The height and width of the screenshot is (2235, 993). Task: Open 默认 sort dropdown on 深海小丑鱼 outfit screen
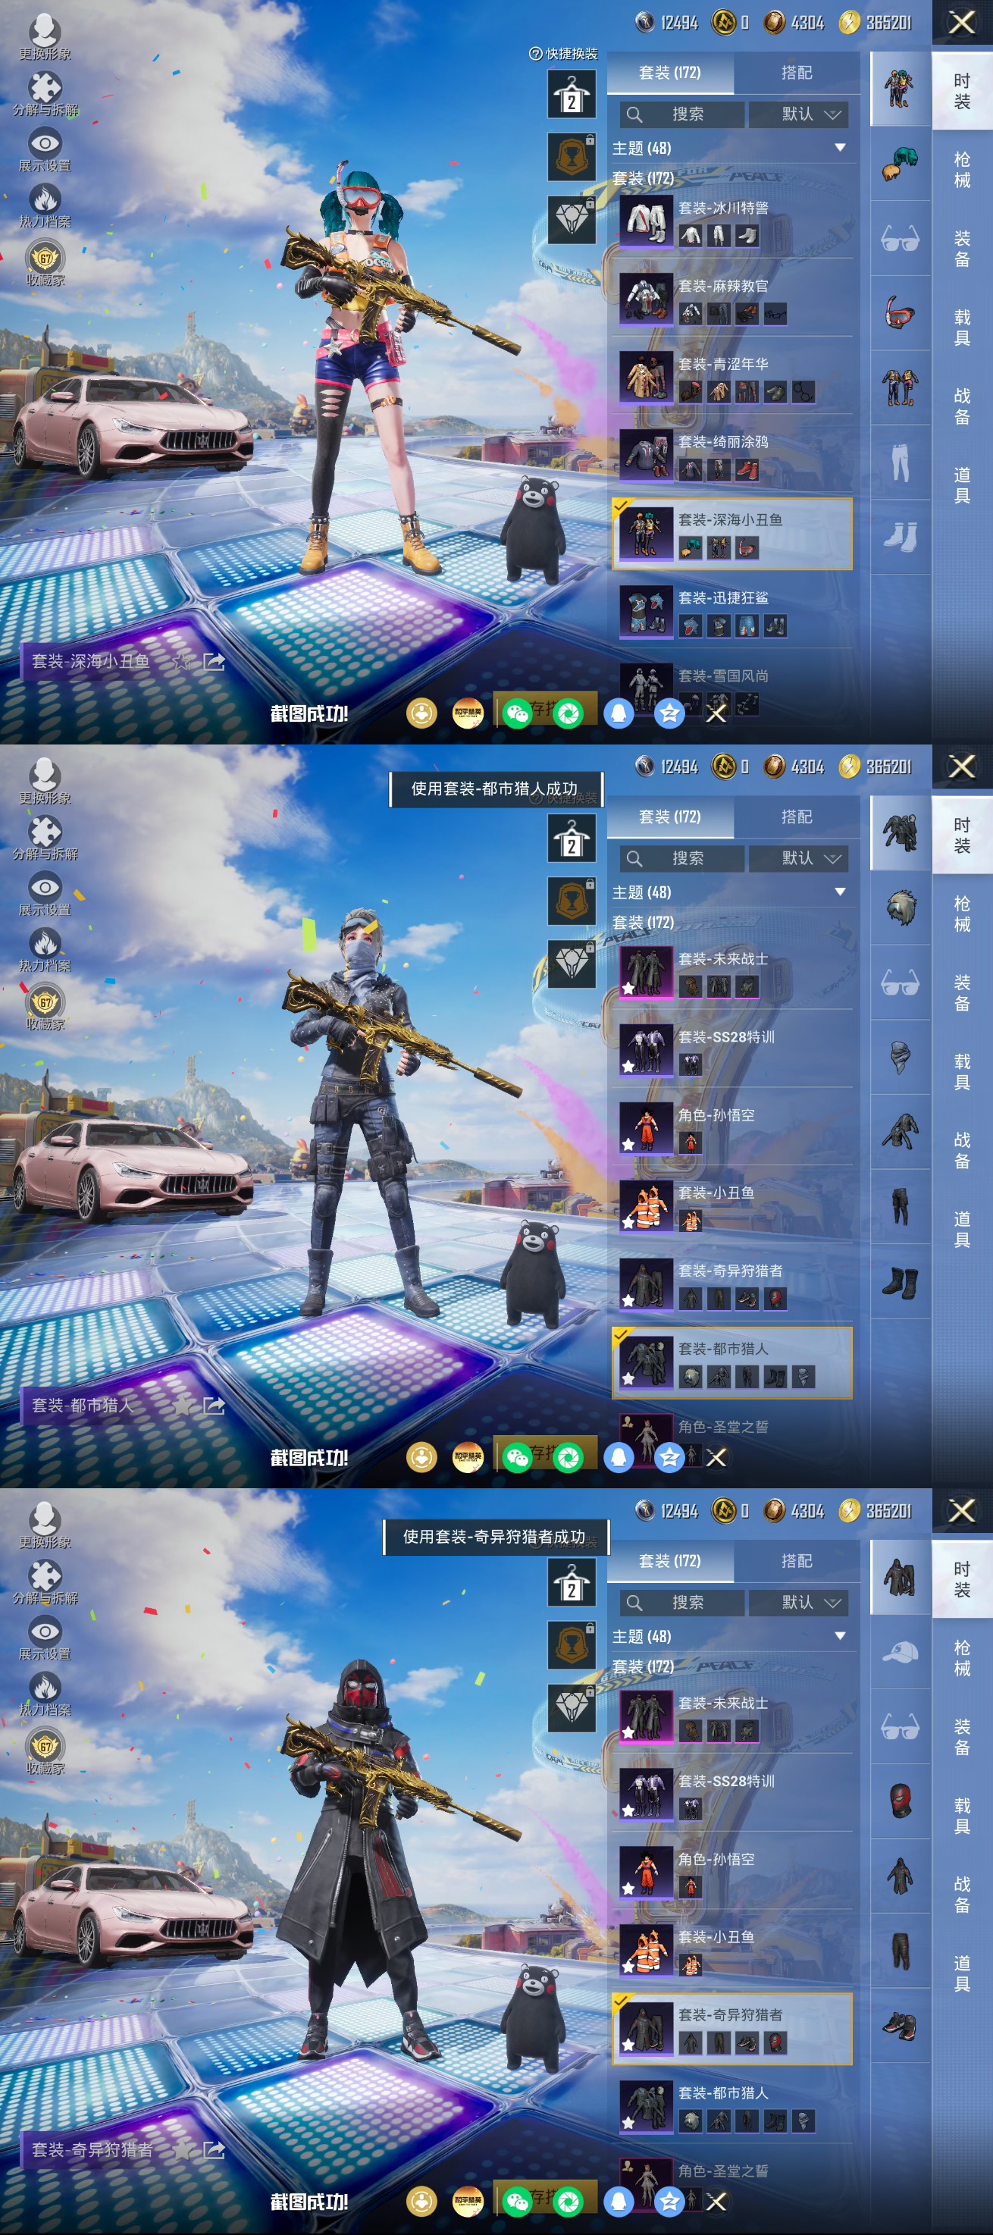point(798,114)
